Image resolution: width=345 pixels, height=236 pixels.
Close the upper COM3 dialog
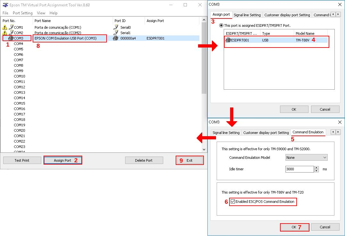click(340, 4)
